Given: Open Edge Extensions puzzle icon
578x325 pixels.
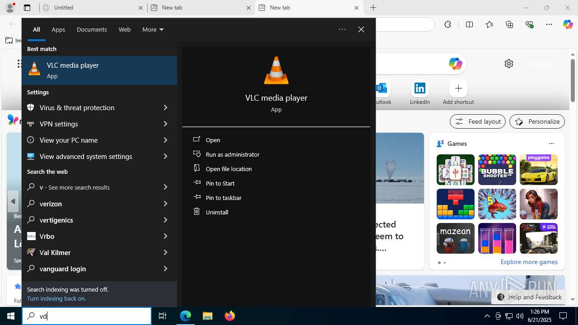Looking at the screenshot, I should (447, 24).
